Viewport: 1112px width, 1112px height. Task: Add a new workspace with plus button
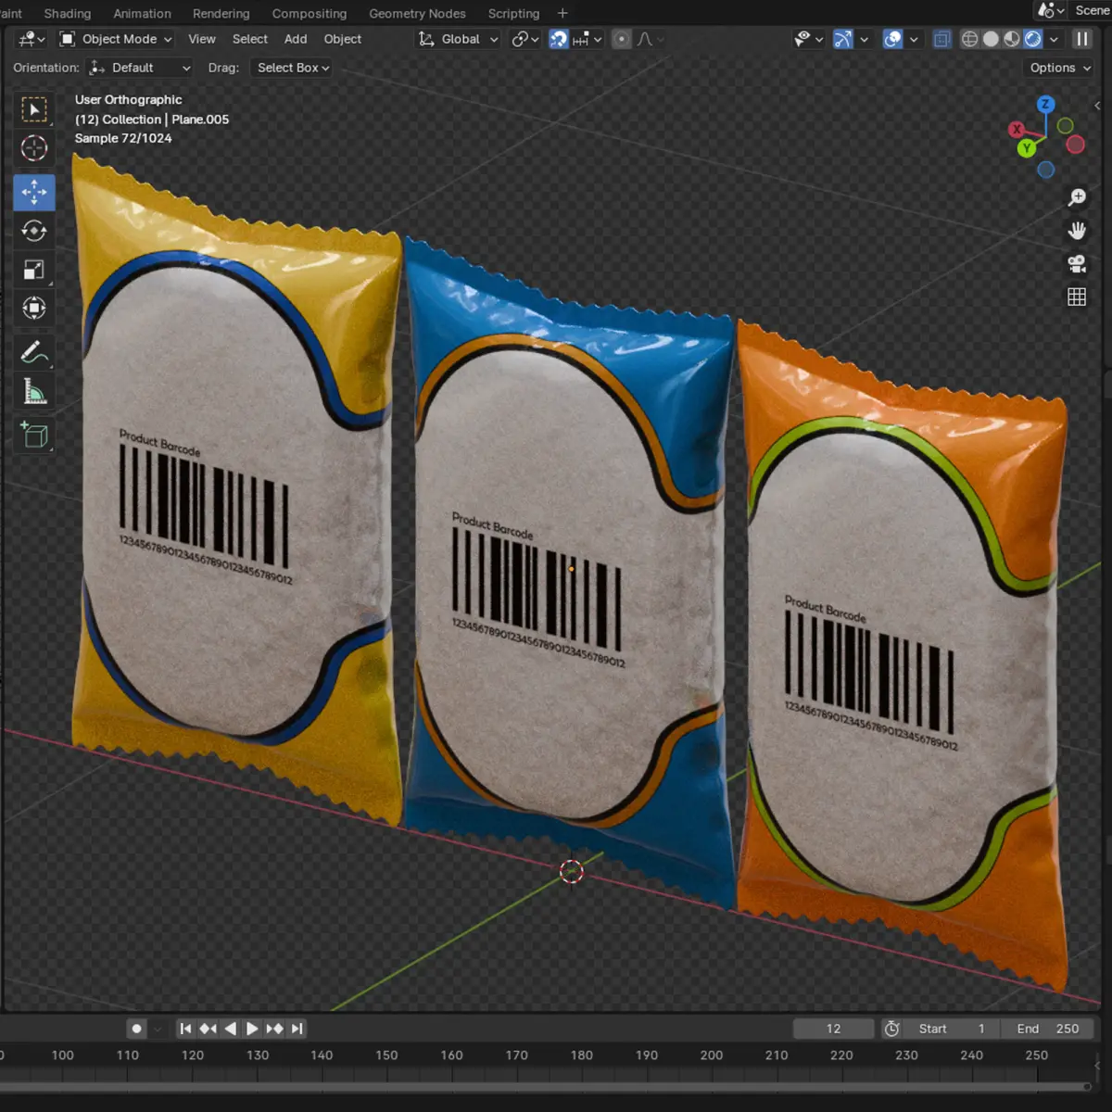562,14
